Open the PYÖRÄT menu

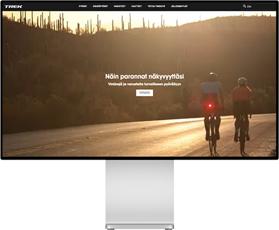click(82, 6)
